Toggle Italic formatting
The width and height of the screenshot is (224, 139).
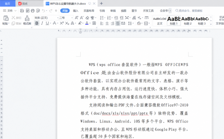[42, 23]
